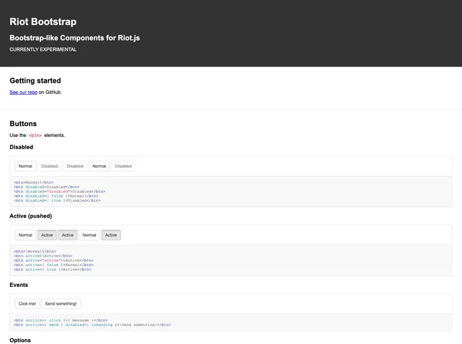This screenshot has width=462, height=344.
Task: Click the code line with onclick={ click }
Action: tap(60, 320)
